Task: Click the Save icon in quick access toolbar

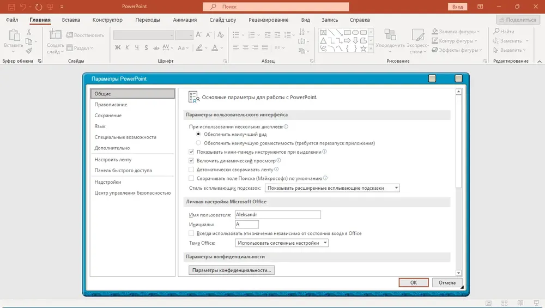Action: click(11, 7)
